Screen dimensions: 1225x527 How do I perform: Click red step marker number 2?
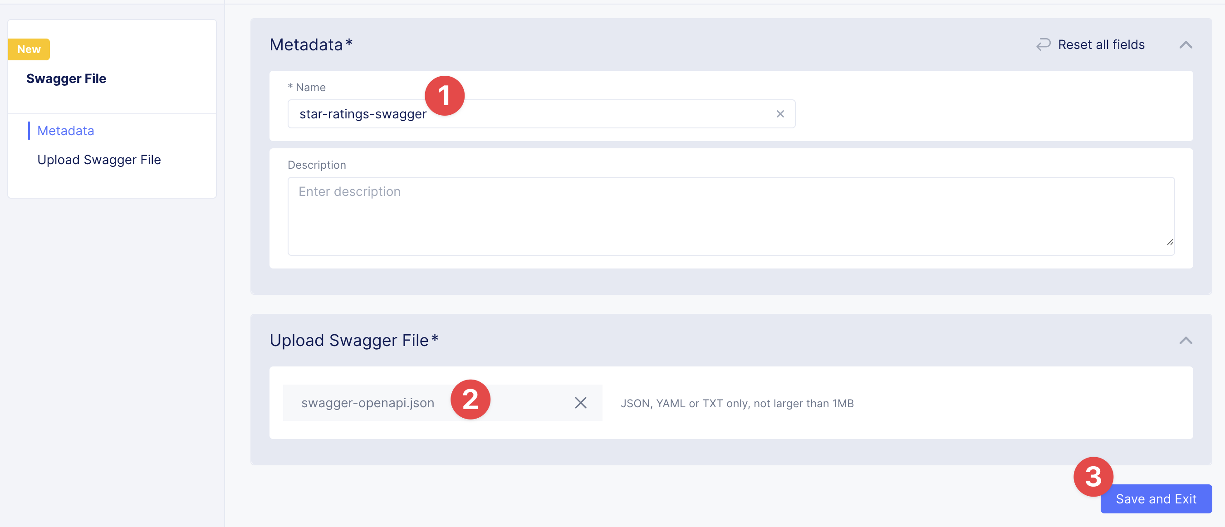tap(470, 399)
